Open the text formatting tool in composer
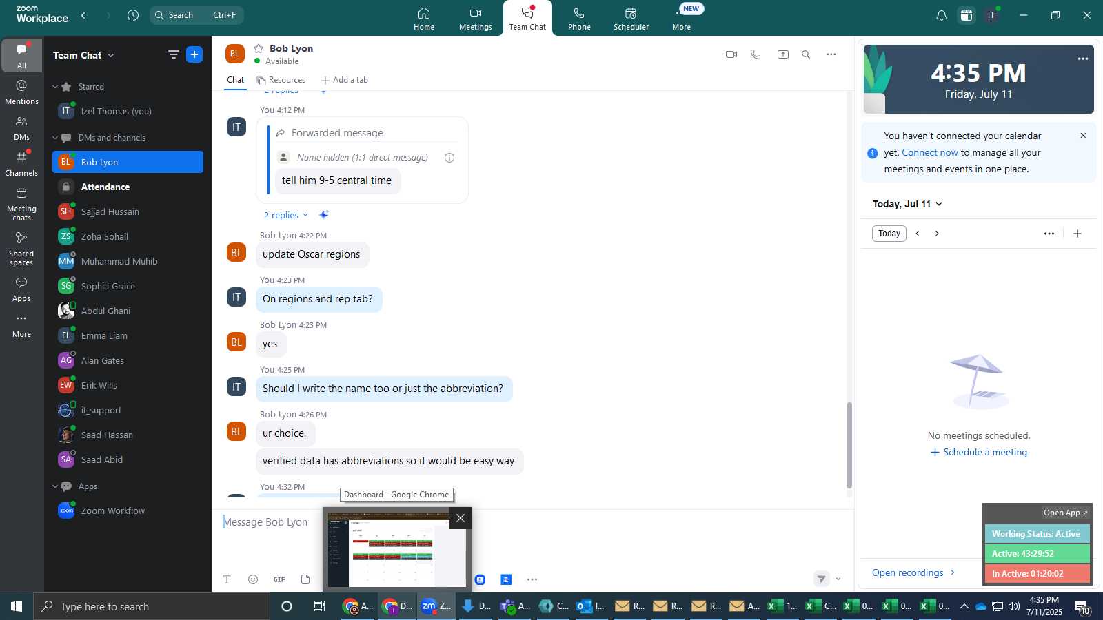This screenshot has width=1103, height=620. [x=227, y=579]
